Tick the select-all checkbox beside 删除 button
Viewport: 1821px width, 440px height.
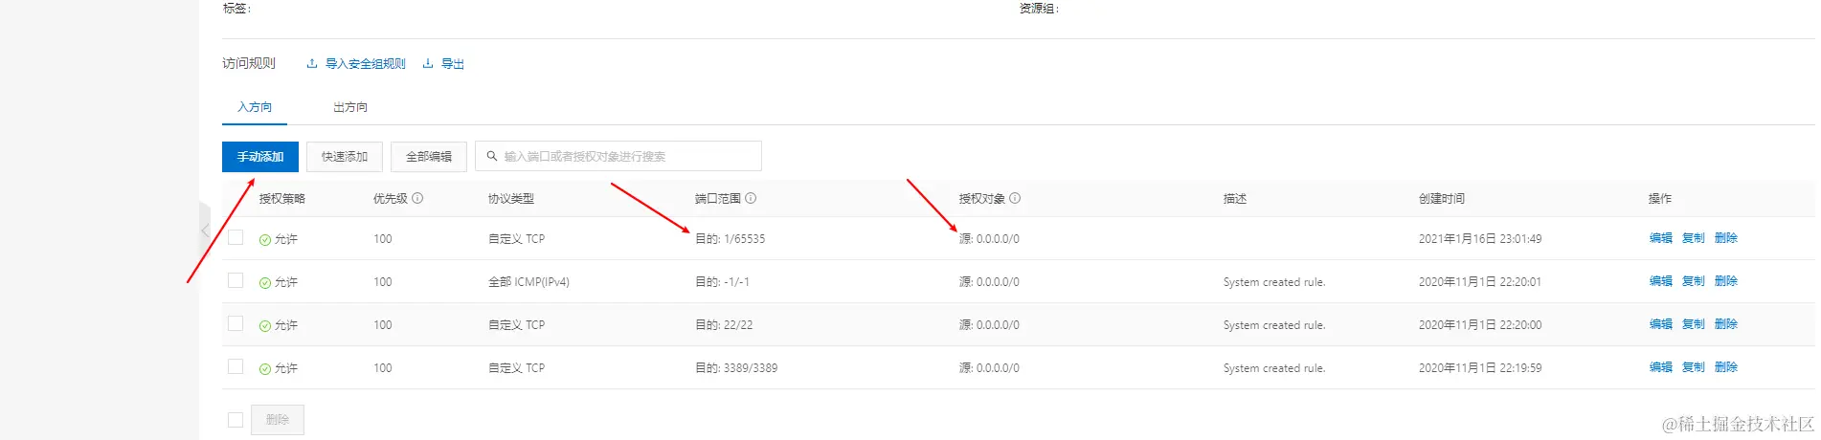pyautogui.click(x=236, y=420)
